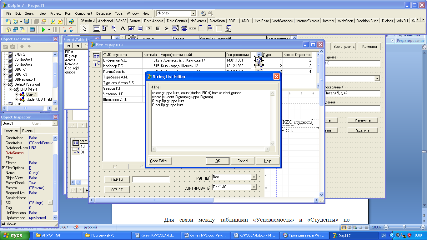Select the Label component in the palette
The width and height of the screenshot is (427, 240).
pyautogui.click(x=123, y=29)
